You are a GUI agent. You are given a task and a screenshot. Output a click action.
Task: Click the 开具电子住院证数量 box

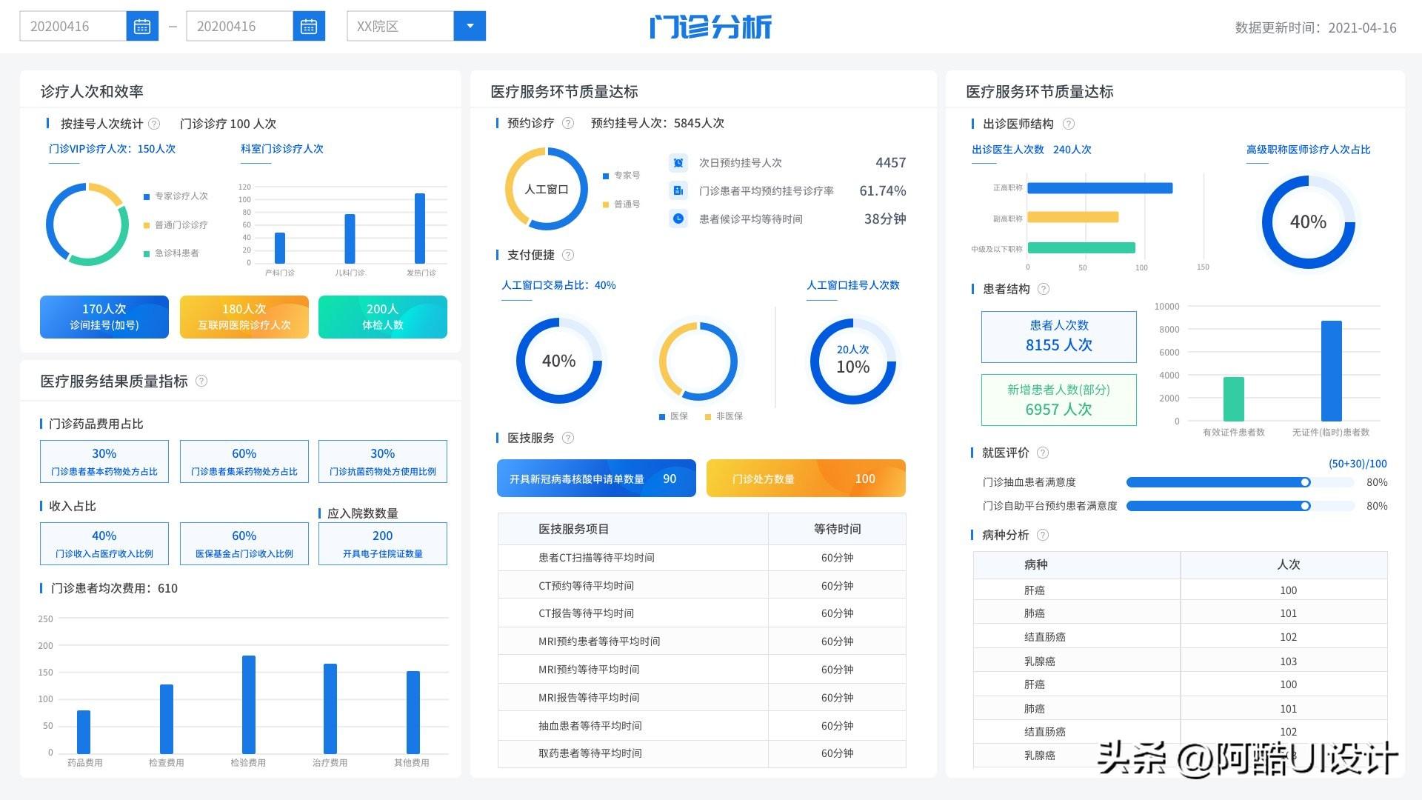click(x=383, y=544)
